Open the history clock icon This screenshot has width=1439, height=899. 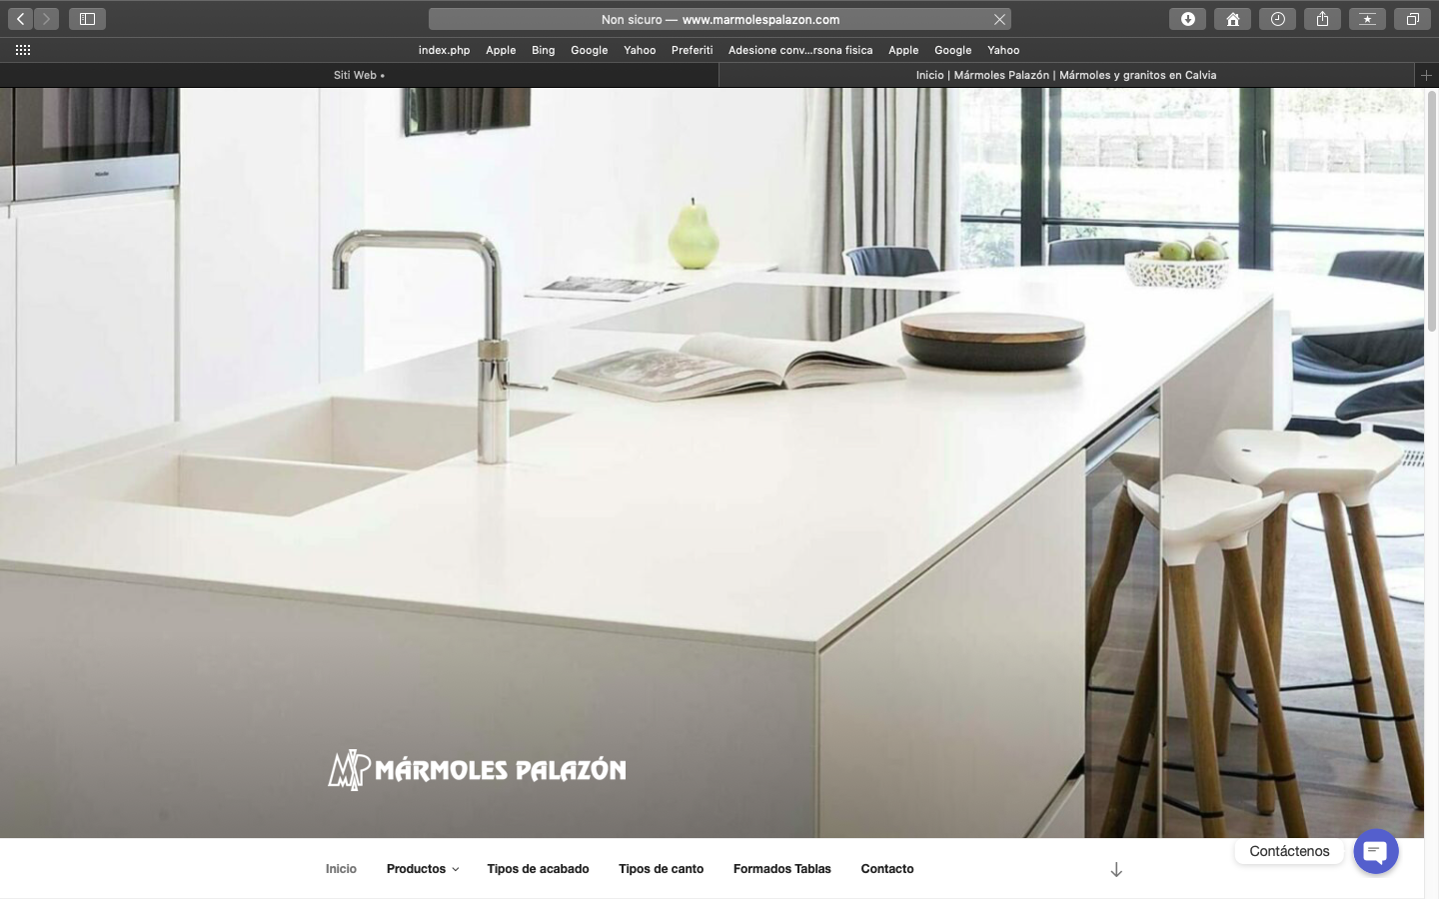pyautogui.click(x=1277, y=19)
